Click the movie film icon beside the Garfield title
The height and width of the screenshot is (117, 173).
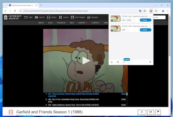click(11, 112)
